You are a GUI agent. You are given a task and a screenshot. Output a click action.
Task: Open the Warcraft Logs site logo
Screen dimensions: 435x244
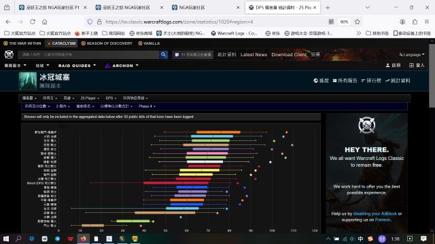pyautogui.click(x=9, y=54)
